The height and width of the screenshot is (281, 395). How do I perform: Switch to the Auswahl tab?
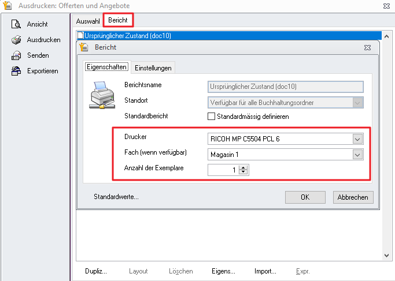(x=88, y=21)
